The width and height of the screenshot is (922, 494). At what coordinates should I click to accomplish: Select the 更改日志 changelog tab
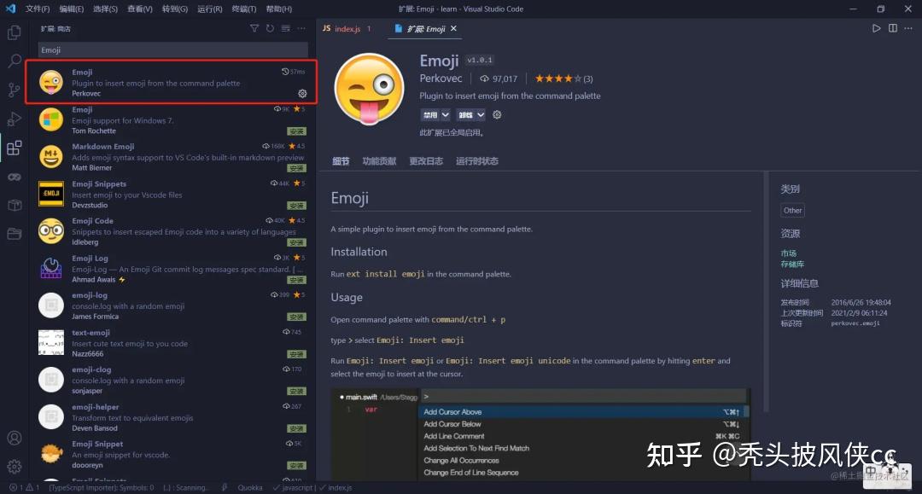[x=426, y=161]
